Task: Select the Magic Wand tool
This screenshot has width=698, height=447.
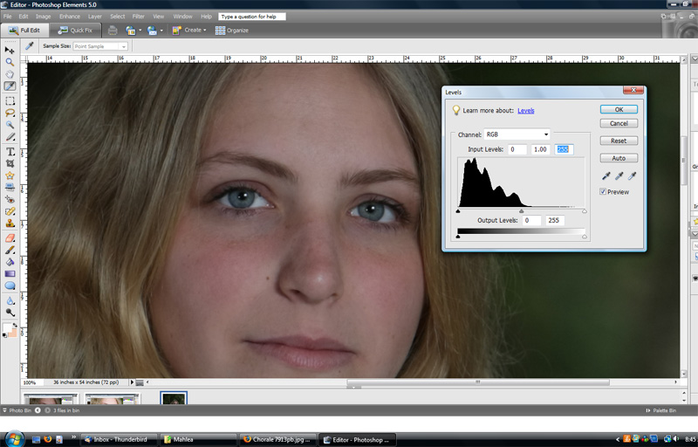Action: (x=10, y=125)
